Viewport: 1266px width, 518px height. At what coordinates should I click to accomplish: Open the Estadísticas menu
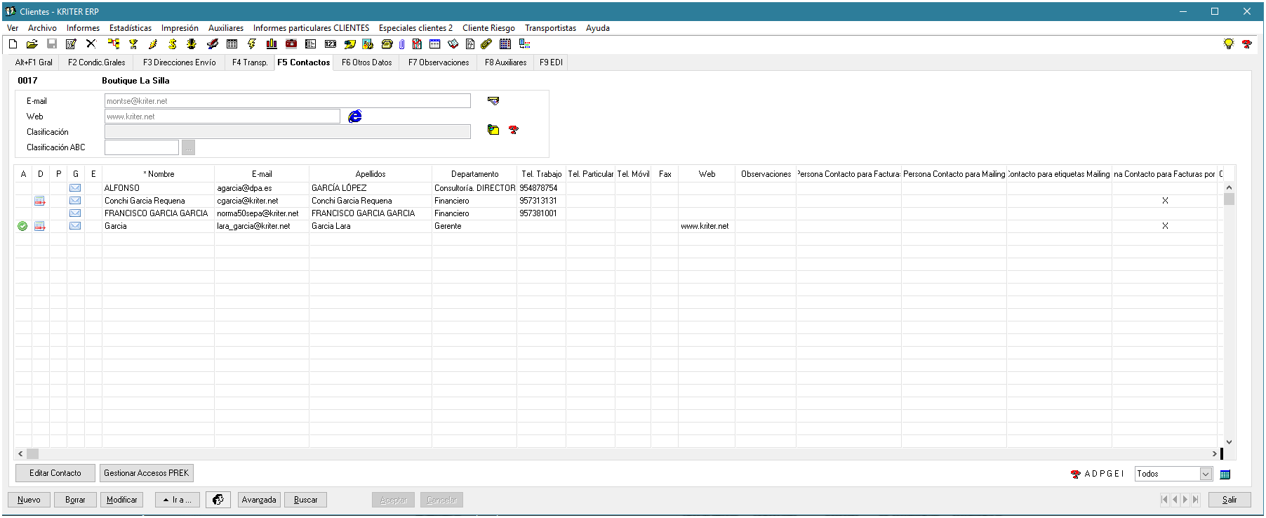(131, 28)
